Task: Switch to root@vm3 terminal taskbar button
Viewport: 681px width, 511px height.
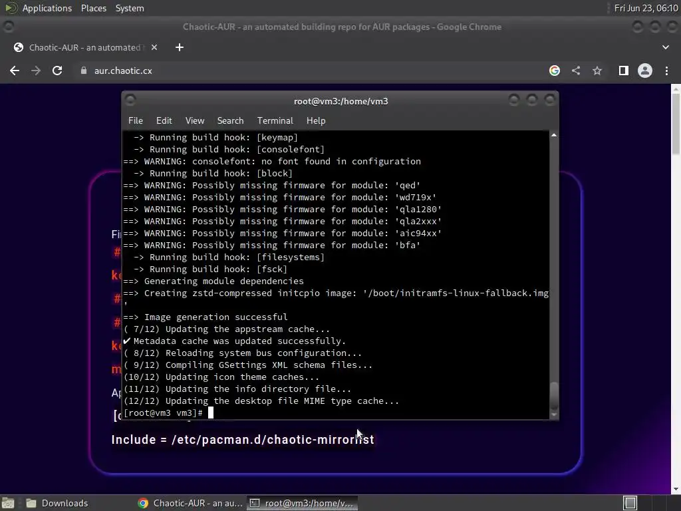Action: [303, 503]
